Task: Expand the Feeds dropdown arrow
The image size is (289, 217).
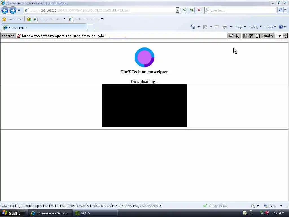Action: click(211, 27)
